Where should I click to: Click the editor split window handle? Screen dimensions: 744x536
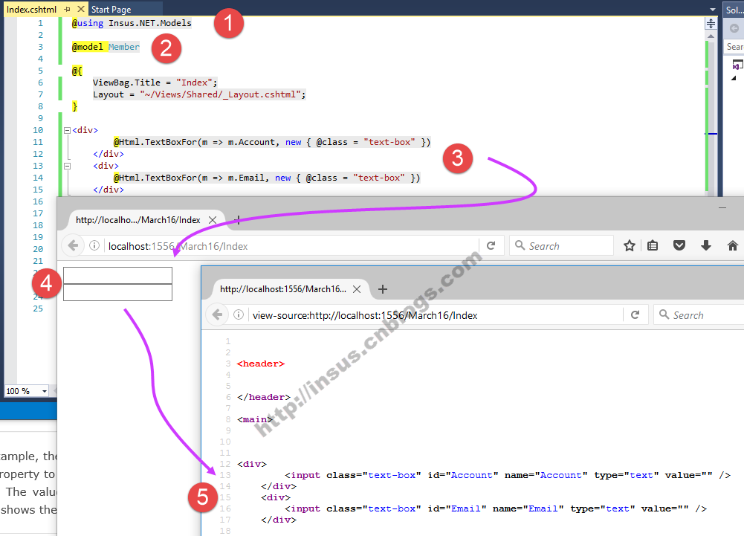coord(711,23)
